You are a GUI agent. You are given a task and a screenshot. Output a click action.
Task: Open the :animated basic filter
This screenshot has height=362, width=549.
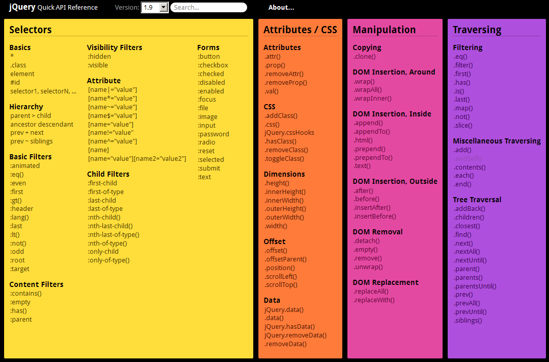[25, 165]
